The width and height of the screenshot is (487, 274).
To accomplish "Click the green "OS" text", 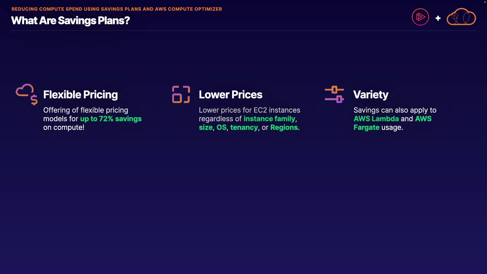I will 221,127.
